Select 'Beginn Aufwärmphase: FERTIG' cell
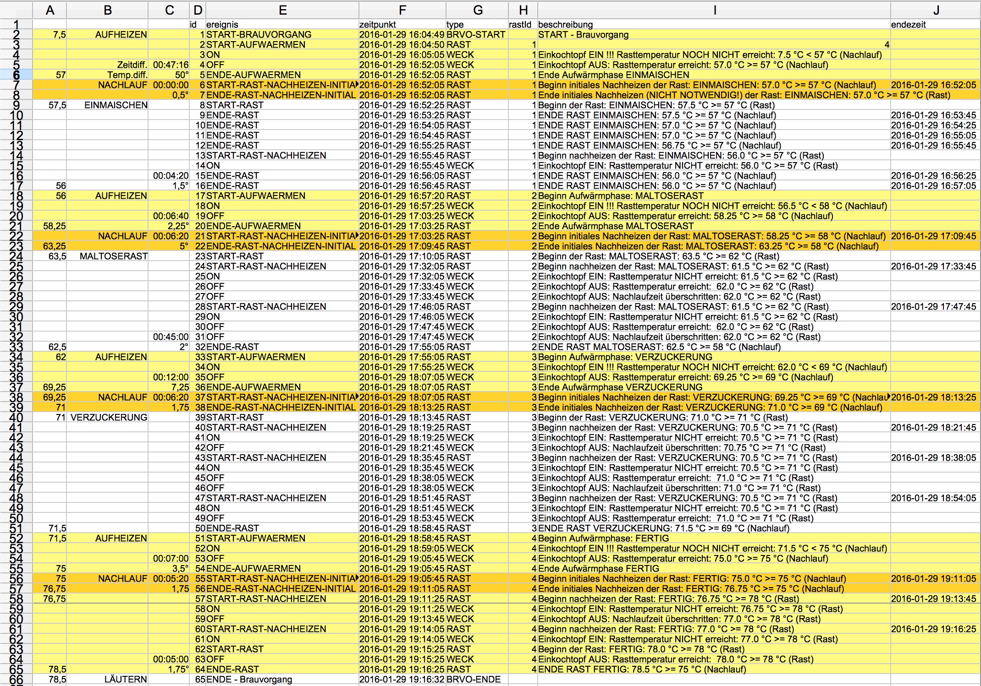 [714, 538]
